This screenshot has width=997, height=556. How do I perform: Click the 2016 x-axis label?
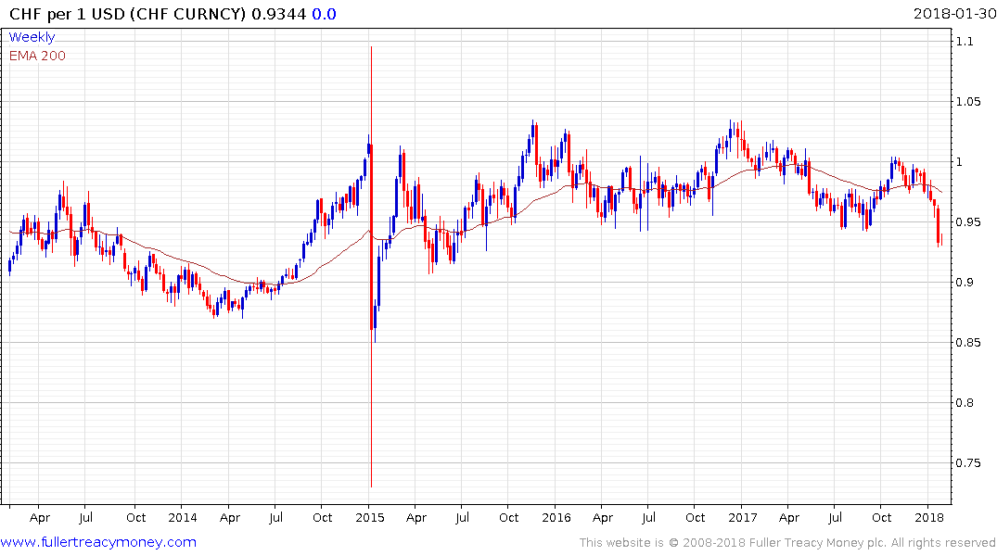[556, 517]
